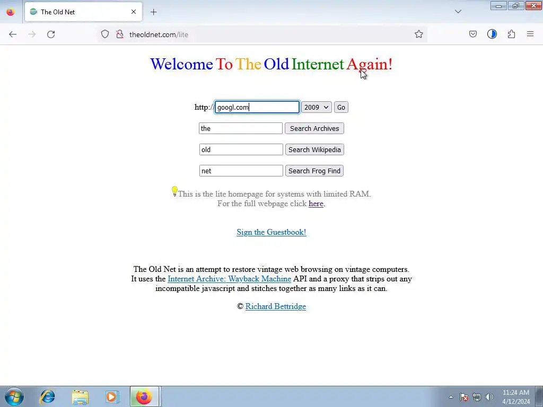The width and height of the screenshot is (543, 407).
Task: Click Search Wikipedia button
Action: (x=314, y=149)
